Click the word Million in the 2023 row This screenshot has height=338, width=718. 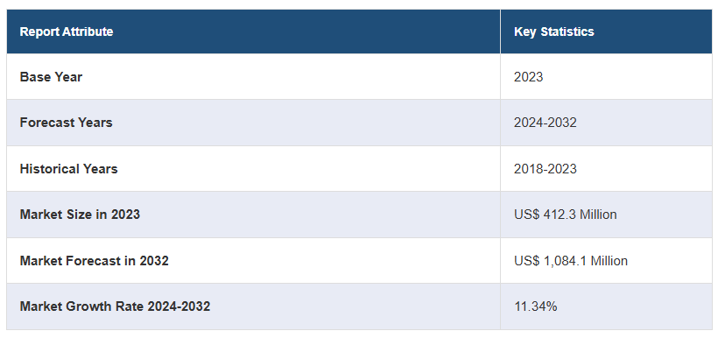click(599, 214)
